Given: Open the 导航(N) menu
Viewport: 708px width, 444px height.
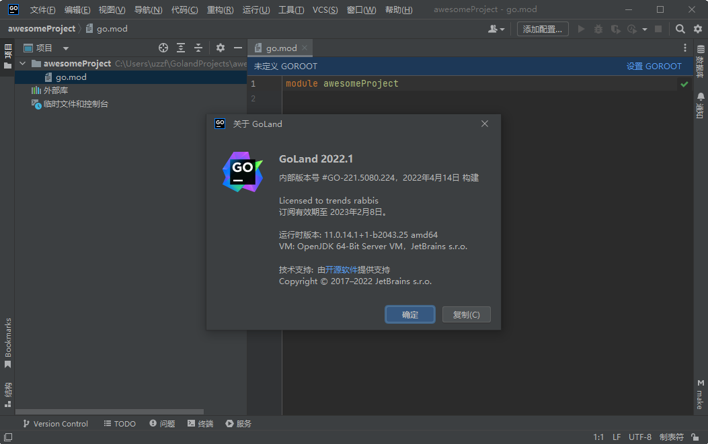Looking at the screenshot, I should coord(148,9).
